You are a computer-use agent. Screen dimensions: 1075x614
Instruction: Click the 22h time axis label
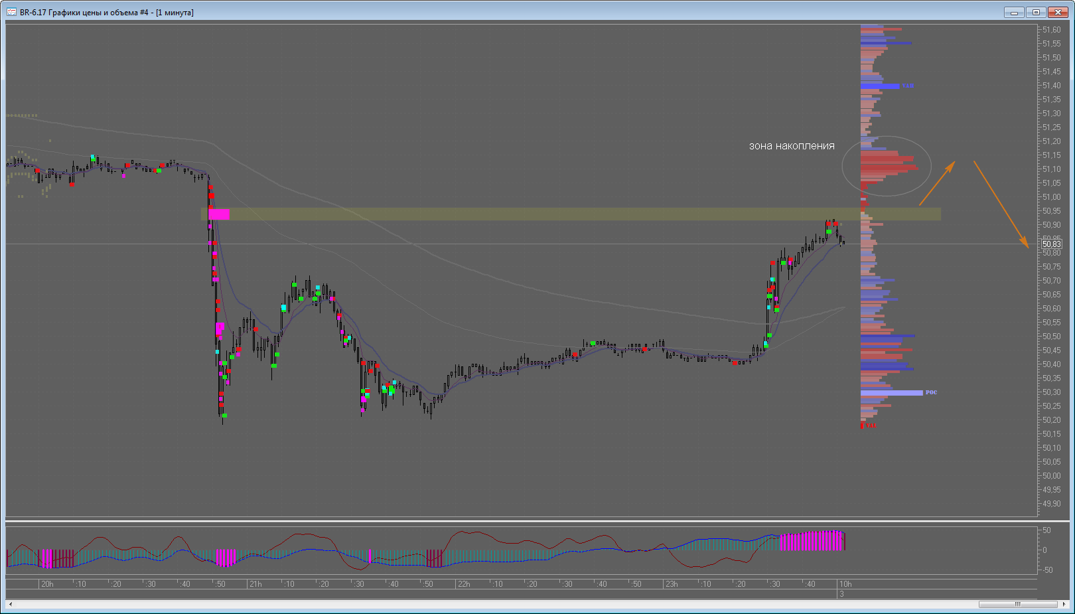point(464,584)
